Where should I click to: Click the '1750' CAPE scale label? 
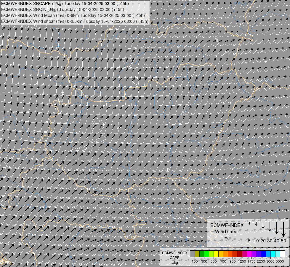251,261
